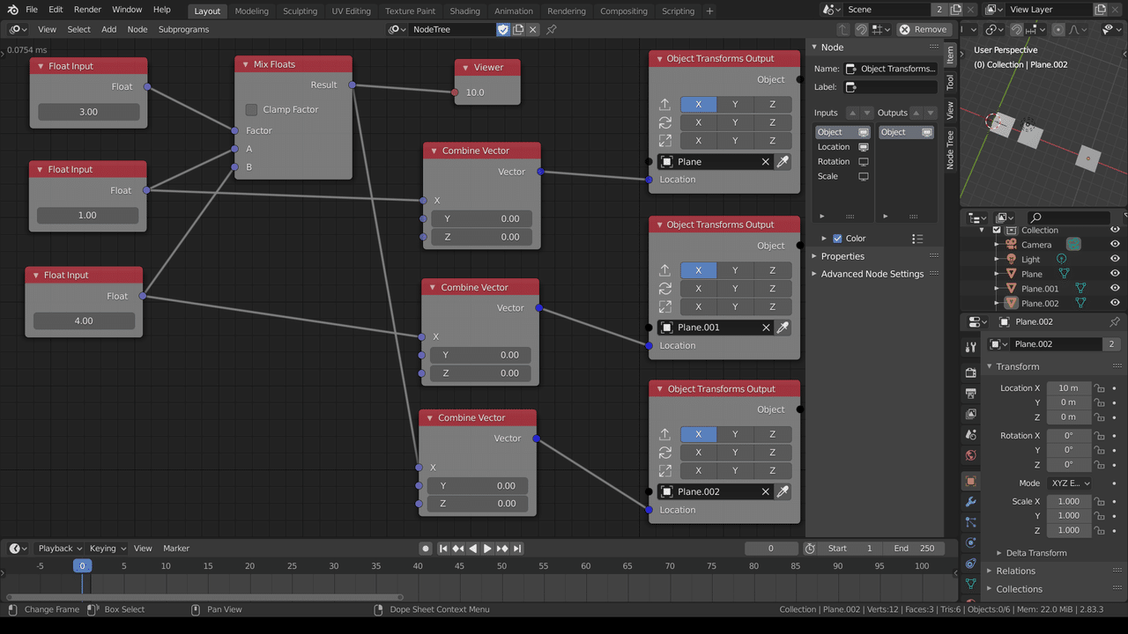
Task: Expand the Properties section in node sidebar
Action: [842, 256]
